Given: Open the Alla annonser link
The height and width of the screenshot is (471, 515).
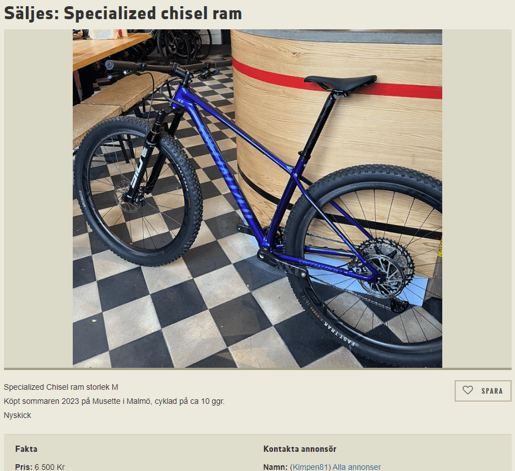Looking at the screenshot, I should (x=356, y=466).
